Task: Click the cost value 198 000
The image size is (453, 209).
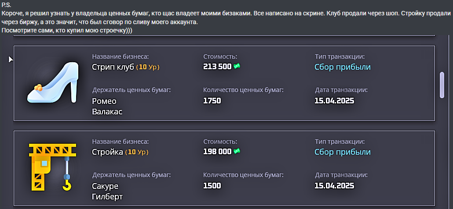Action: [217, 152]
